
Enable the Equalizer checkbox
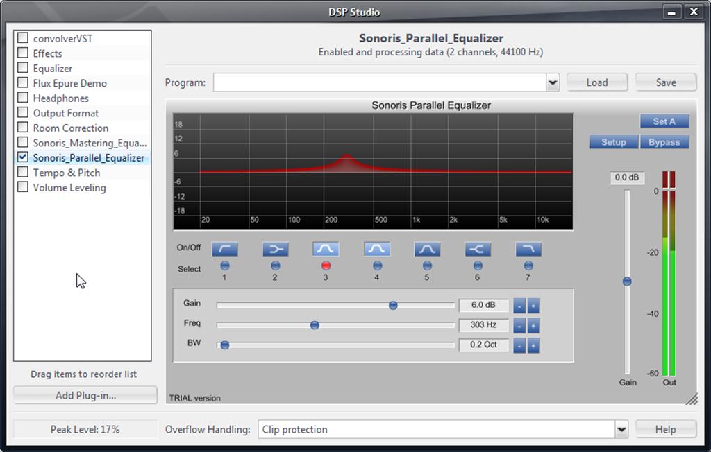pos(23,67)
